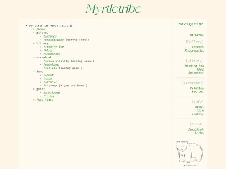The image size is (226, 169).
Task: Visit the /site sitemap link
Action: [48, 78]
